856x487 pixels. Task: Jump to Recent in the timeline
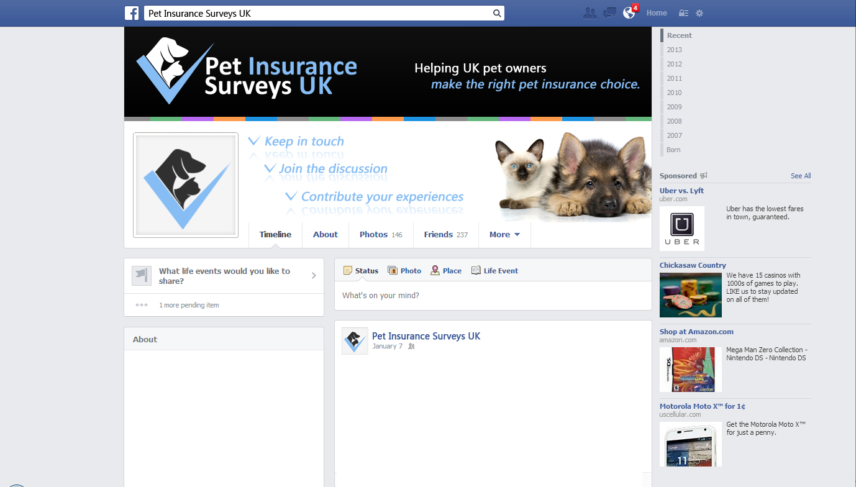pos(680,35)
